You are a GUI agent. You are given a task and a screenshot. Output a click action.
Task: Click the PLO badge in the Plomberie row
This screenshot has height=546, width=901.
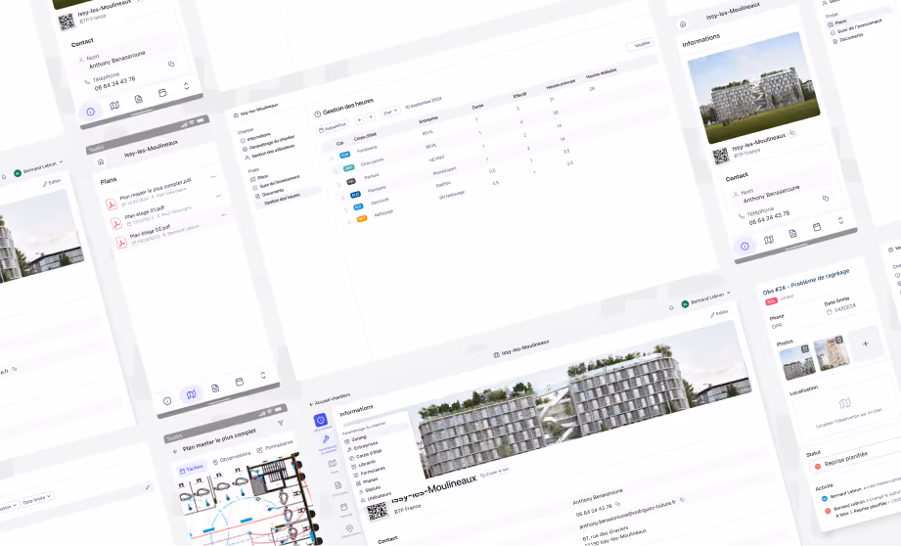355,195
